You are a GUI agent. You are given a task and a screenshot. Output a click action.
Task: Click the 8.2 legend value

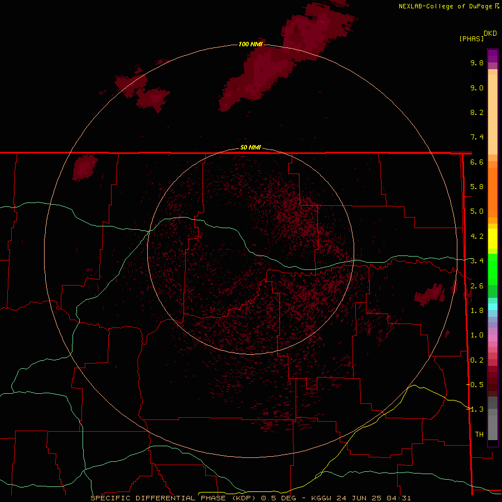click(x=477, y=112)
